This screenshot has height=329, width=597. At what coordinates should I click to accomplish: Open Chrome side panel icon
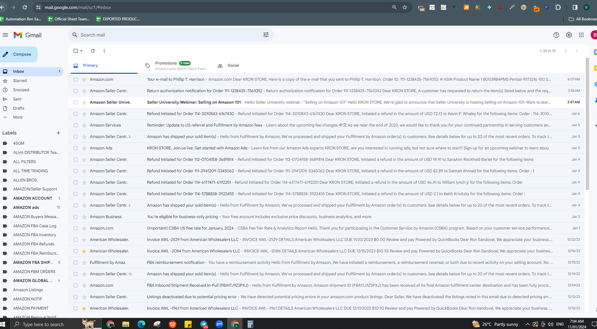[x=575, y=7]
